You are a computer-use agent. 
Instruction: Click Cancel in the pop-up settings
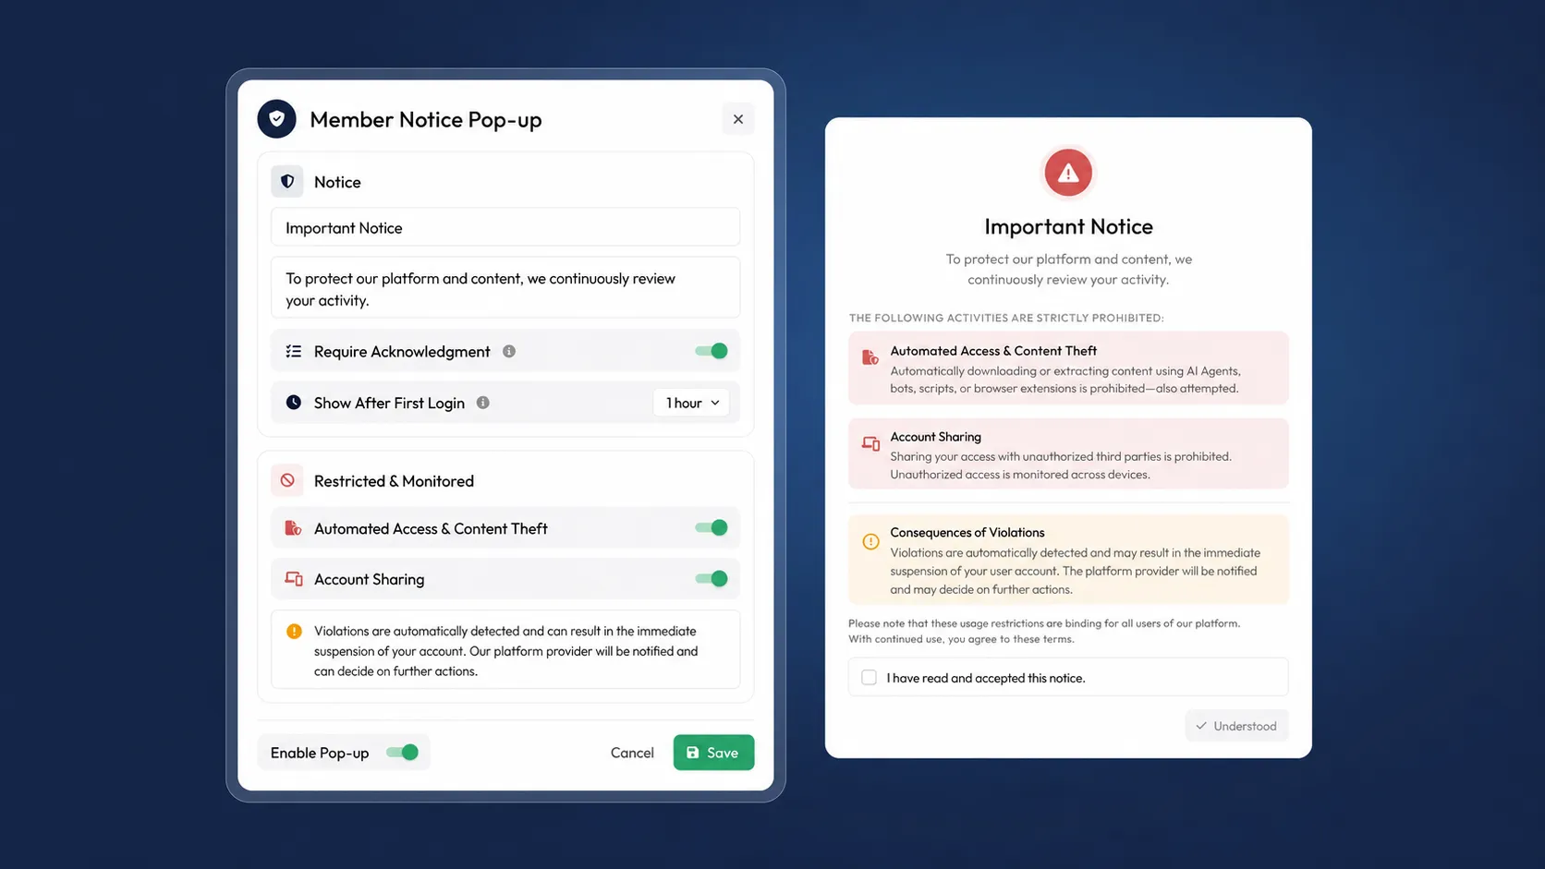(632, 753)
